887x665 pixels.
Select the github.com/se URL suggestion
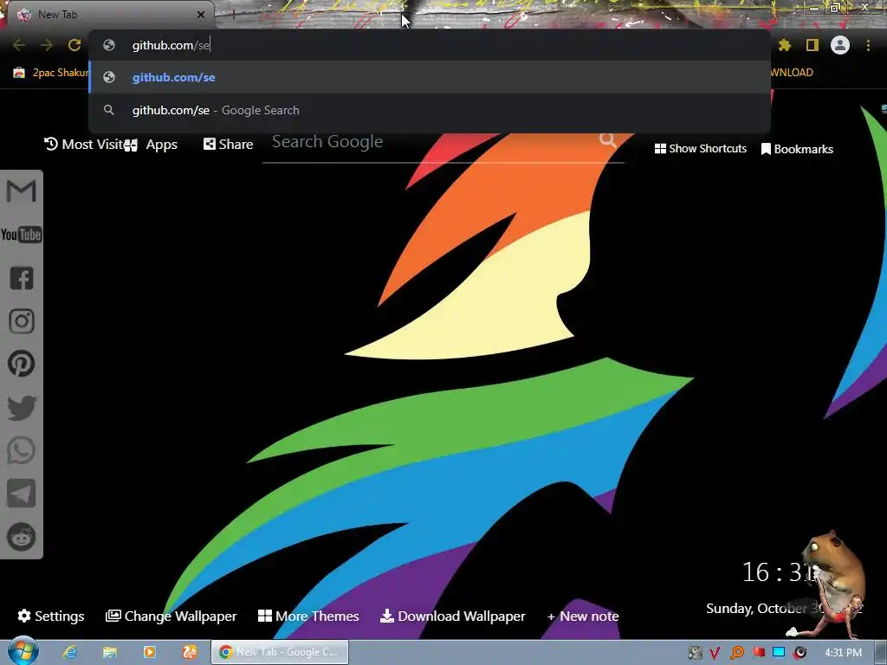430,77
